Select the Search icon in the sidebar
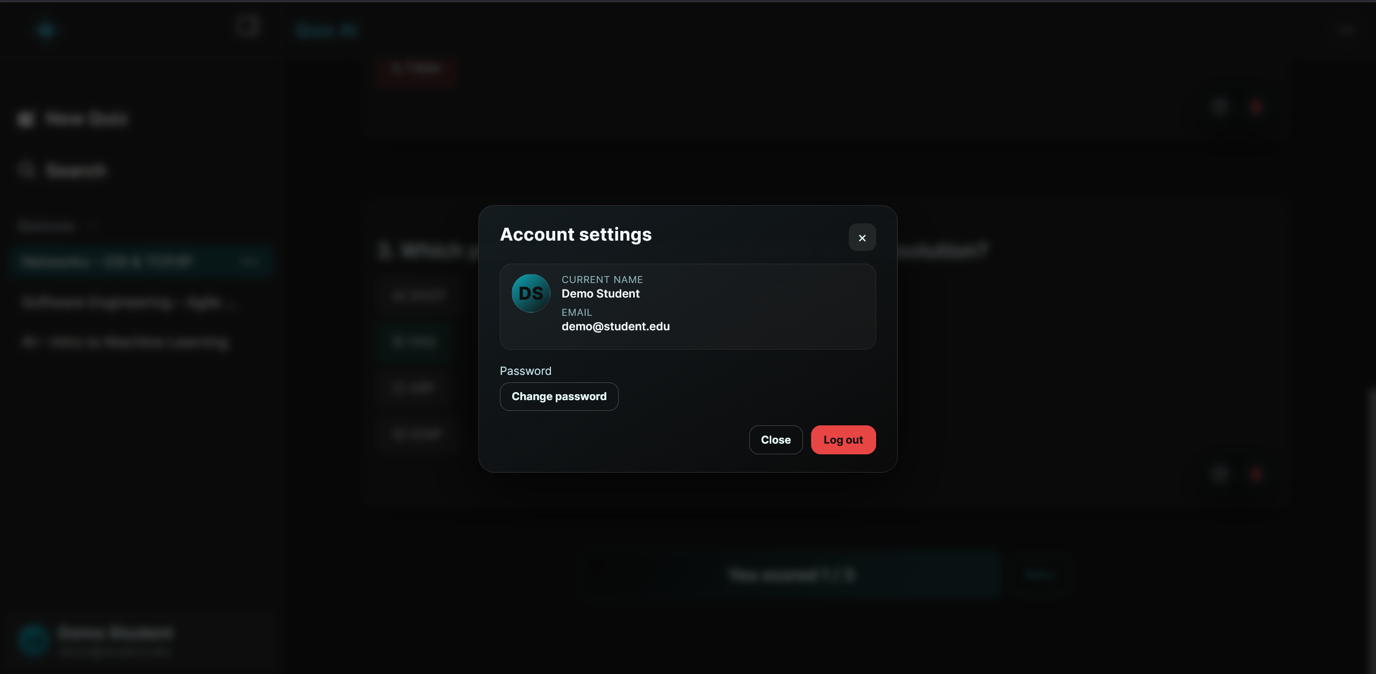 [x=26, y=170]
